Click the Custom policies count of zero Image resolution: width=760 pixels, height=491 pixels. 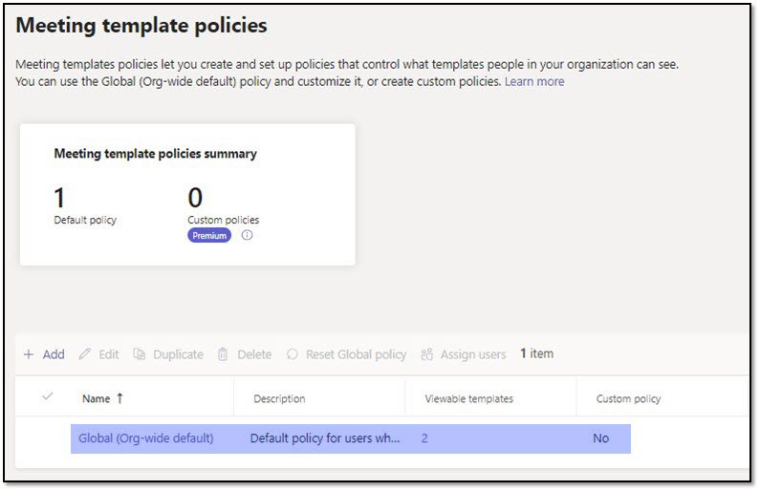coord(195,198)
